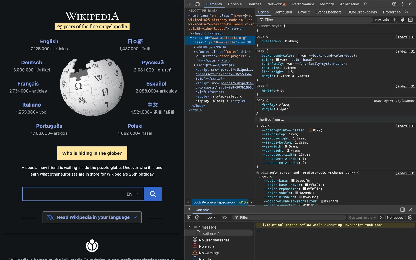Toggle element state with :hov
Image resolution: width=416 pixels, height=260 pixels.
click(378, 19)
